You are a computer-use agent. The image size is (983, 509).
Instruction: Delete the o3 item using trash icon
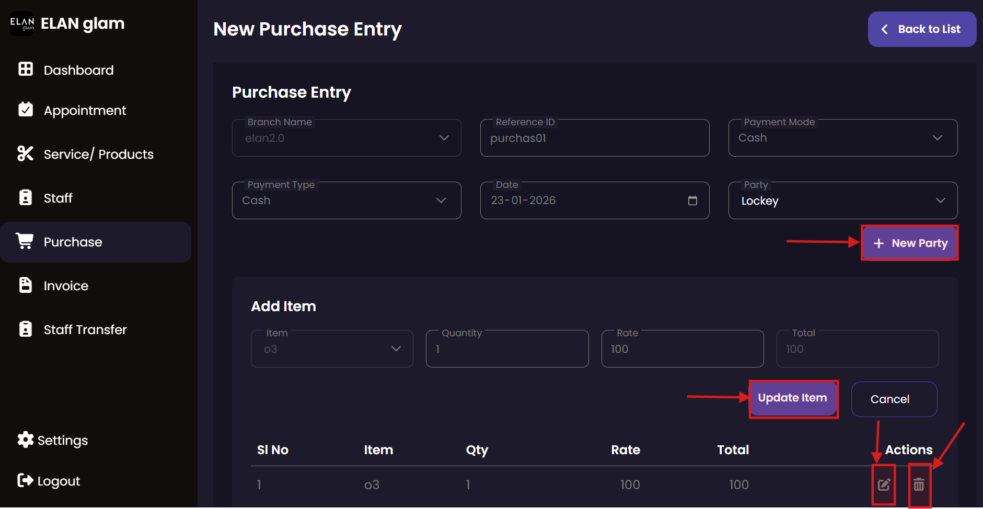919,485
